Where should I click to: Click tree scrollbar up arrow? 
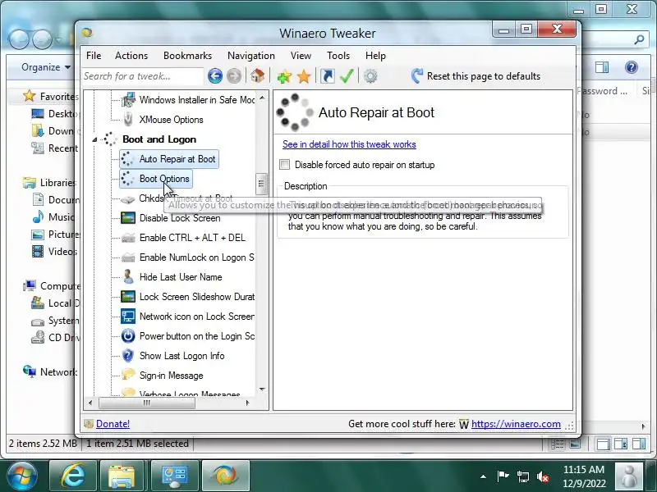pos(262,98)
